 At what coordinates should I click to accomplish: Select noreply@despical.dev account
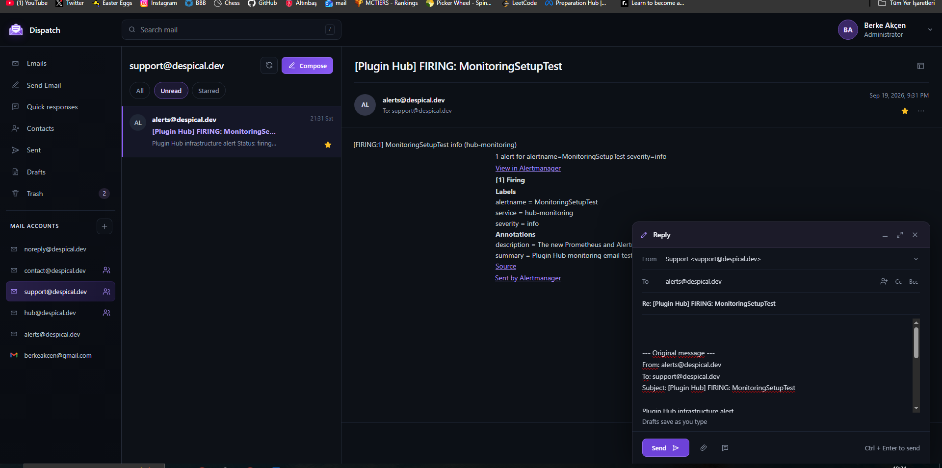[x=60, y=249]
